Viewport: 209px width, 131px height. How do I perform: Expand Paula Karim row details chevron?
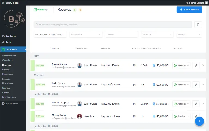pos(203,65)
